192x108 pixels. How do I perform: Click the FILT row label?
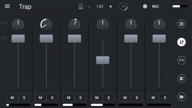[4, 23]
